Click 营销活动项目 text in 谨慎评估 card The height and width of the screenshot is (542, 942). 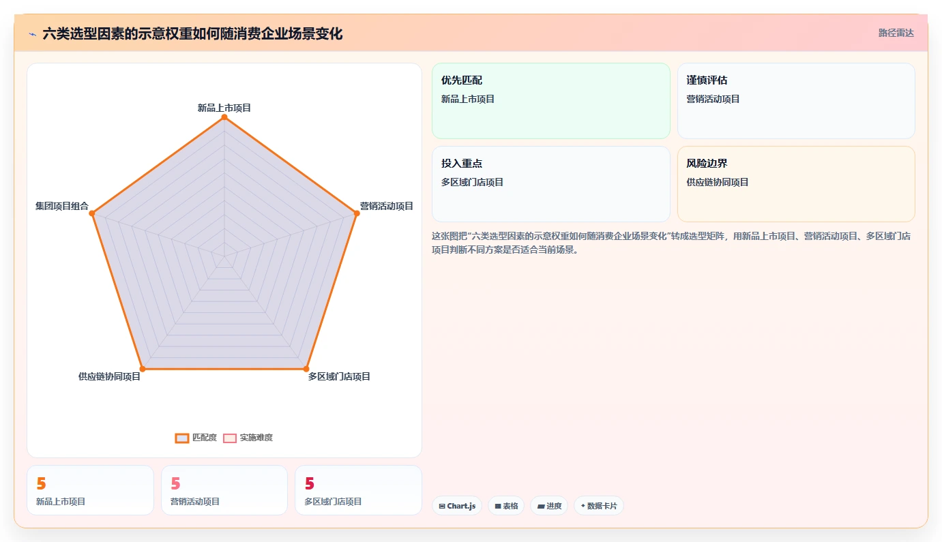coord(713,100)
